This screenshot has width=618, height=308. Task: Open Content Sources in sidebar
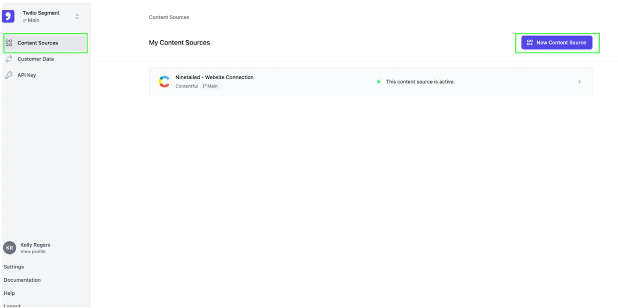37,43
